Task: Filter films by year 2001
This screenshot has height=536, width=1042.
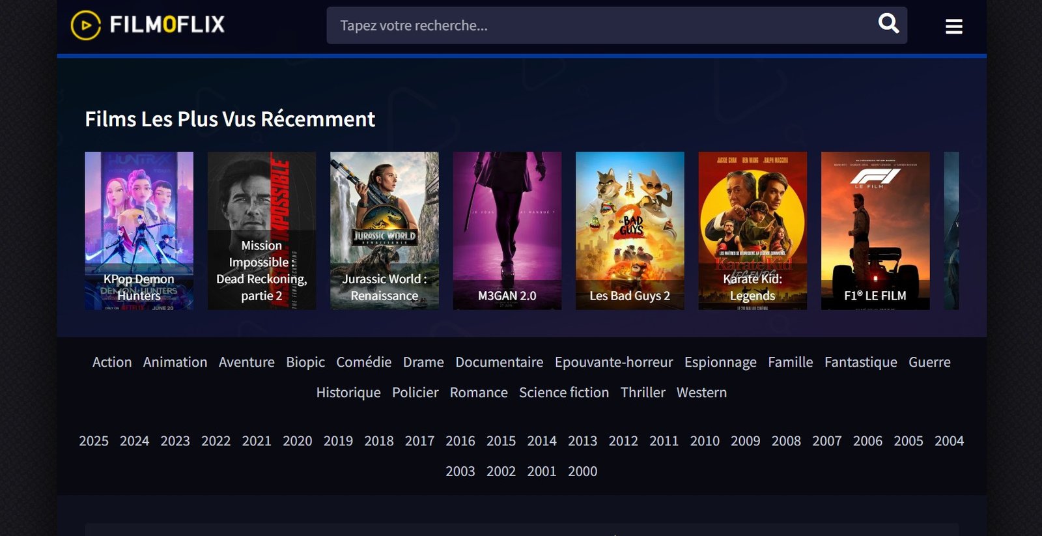Action: click(x=542, y=472)
